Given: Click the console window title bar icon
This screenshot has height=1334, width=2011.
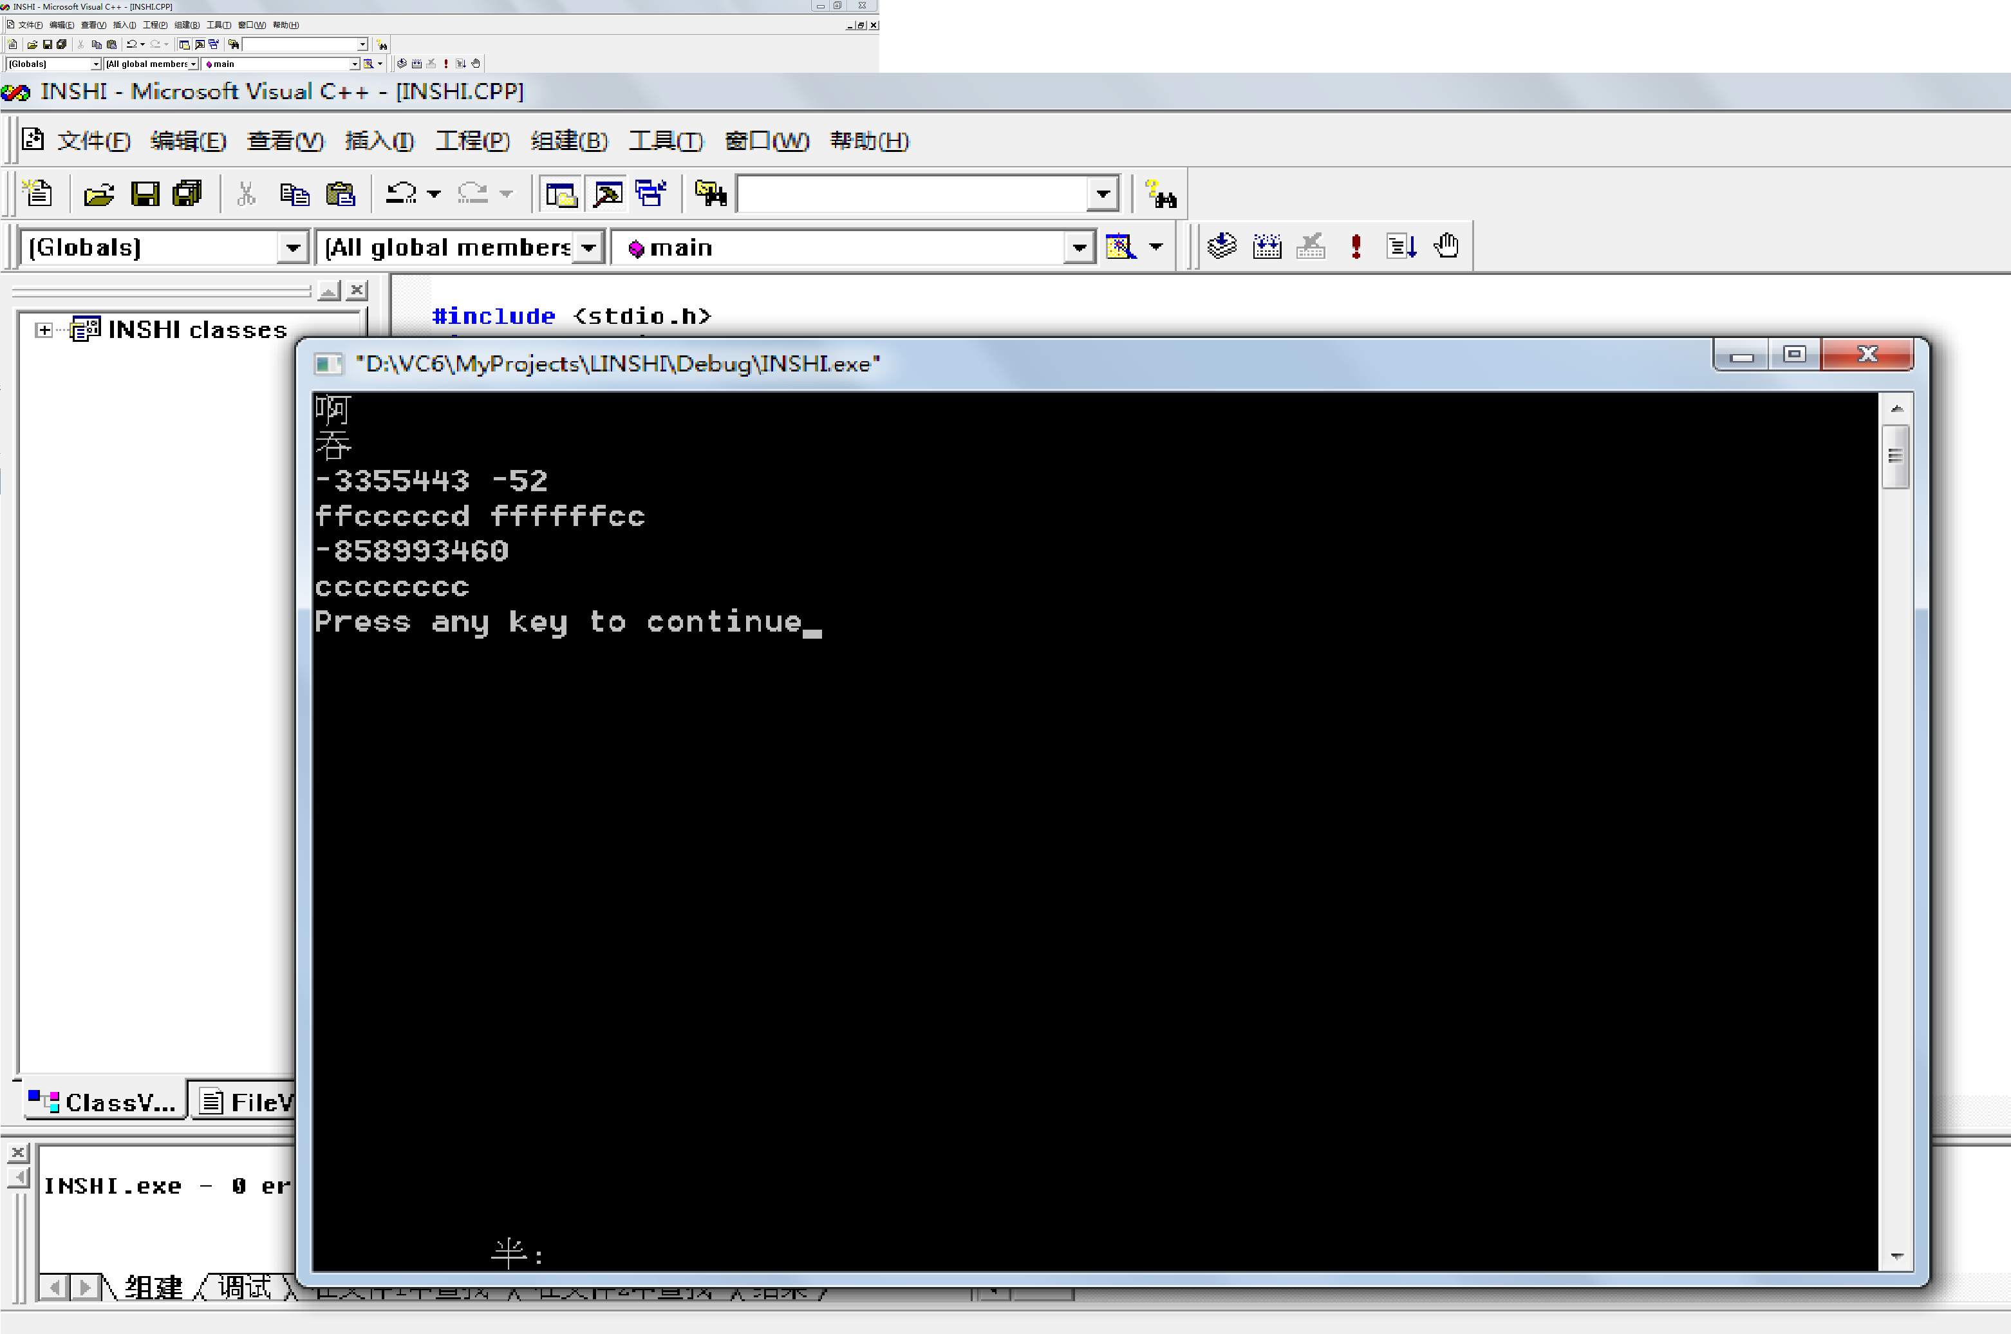Looking at the screenshot, I should click(328, 364).
